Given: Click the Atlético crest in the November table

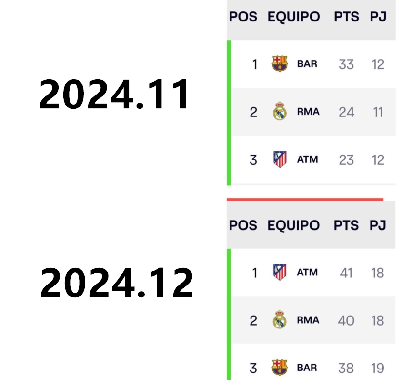Looking at the screenshot, I should (x=280, y=159).
